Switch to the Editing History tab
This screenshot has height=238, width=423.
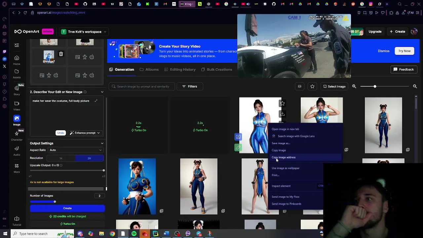(x=180, y=69)
